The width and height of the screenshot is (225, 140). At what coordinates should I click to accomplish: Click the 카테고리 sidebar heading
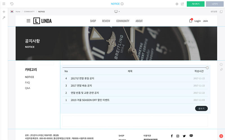point(31,69)
